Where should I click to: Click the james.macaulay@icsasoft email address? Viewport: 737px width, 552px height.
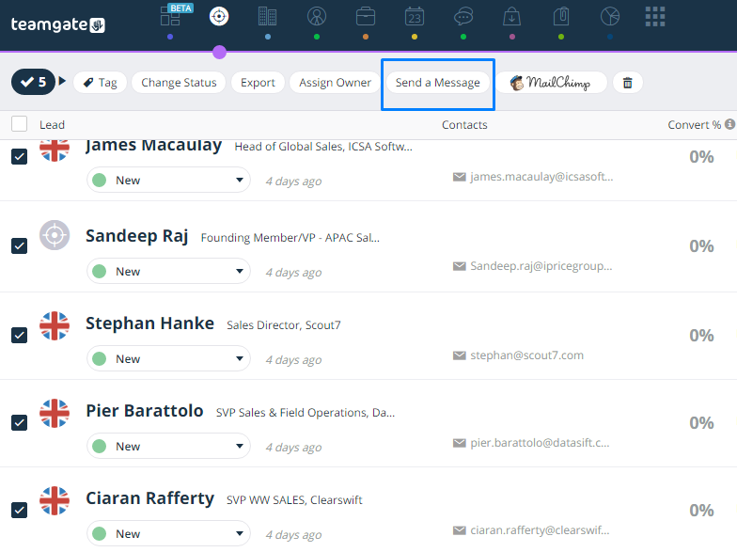pyautogui.click(x=541, y=177)
